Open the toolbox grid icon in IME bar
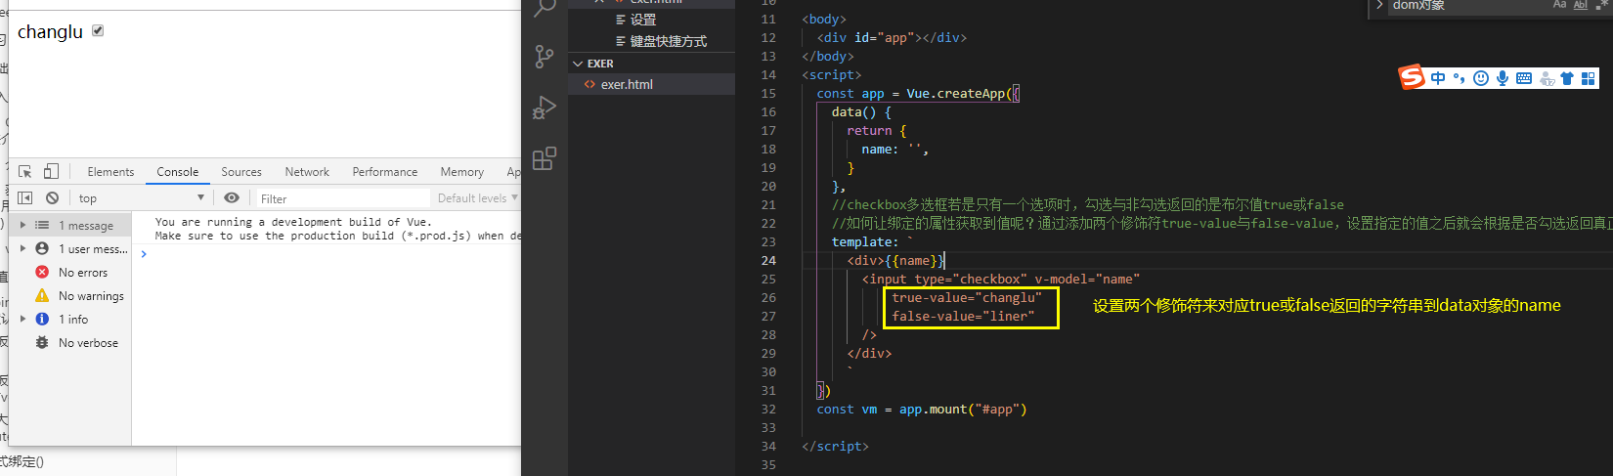 [1589, 78]
